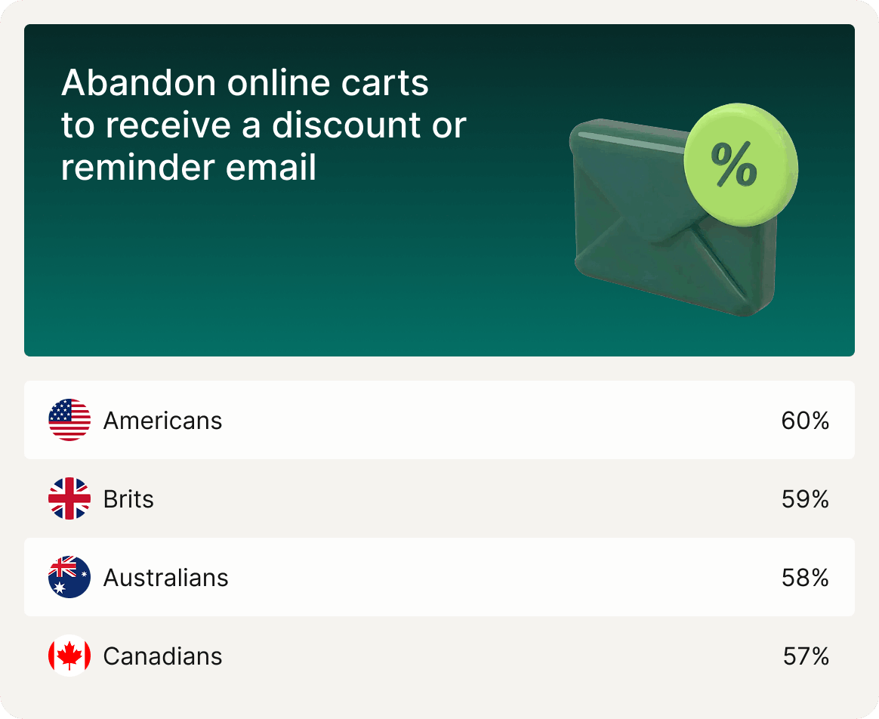The height and width of the screenshot is (719, 879).
Task: Click the Australians label
Action: coord(165,578)
